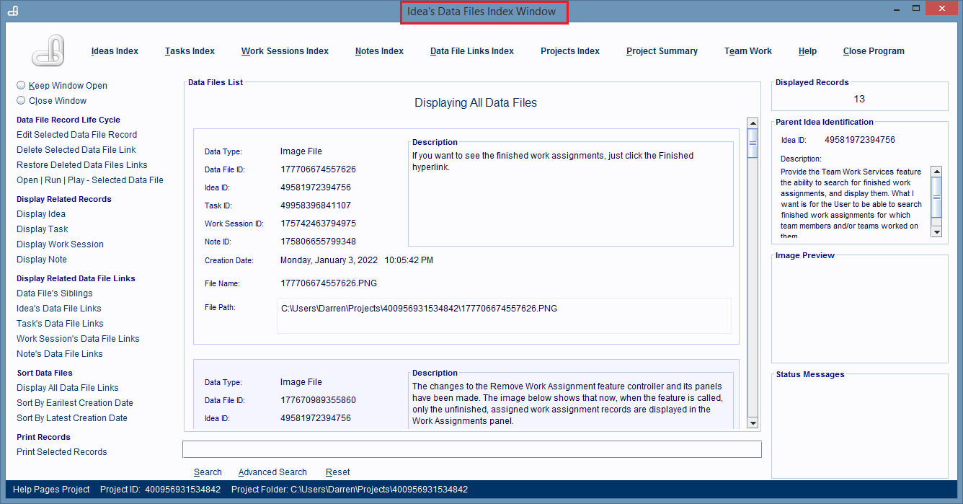Open the Project Summary menu
Image resolution: width=963 pixels, height=504 pixels.
click(x=662, y=51)
